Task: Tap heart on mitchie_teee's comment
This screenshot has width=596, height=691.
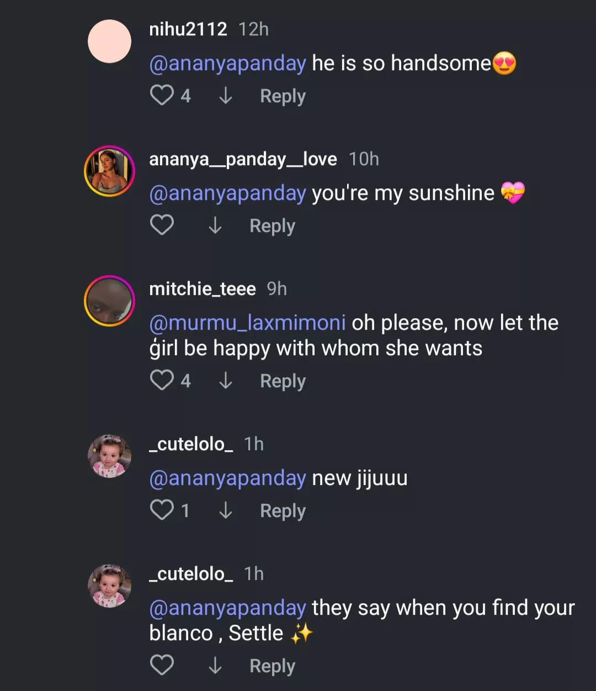Action: [162, 381]
